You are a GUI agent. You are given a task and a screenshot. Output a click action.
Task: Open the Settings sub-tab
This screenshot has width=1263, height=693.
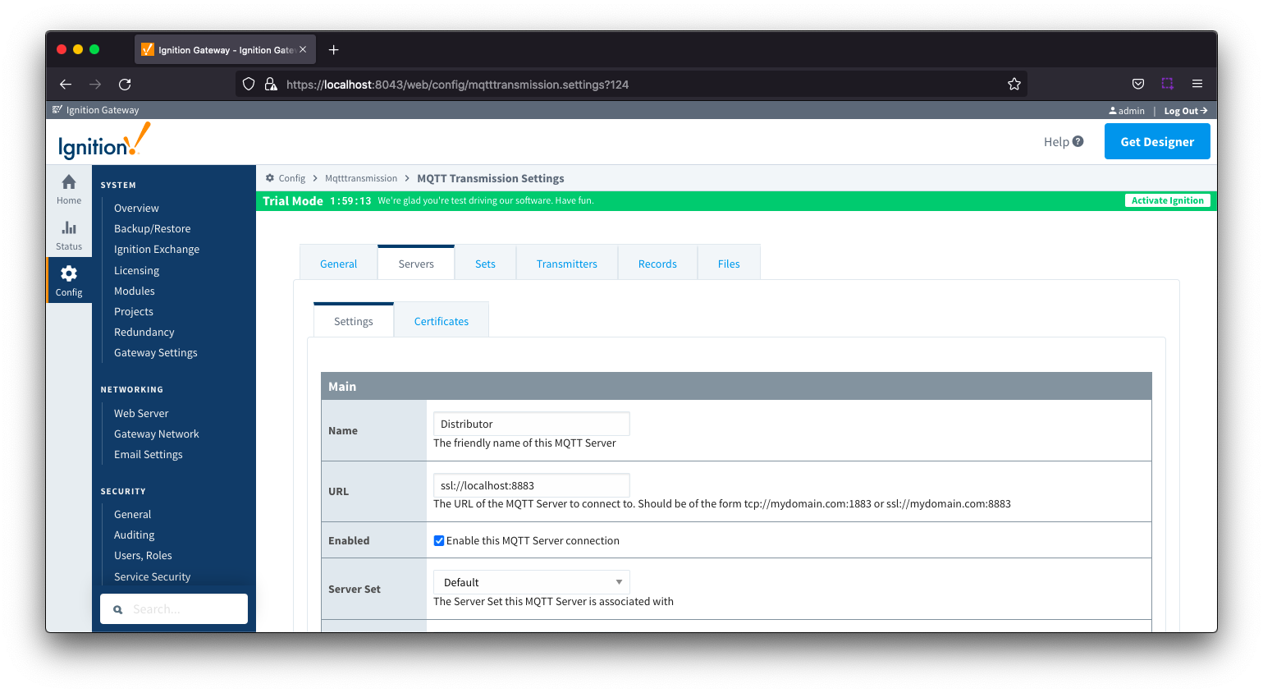[354, 321]
